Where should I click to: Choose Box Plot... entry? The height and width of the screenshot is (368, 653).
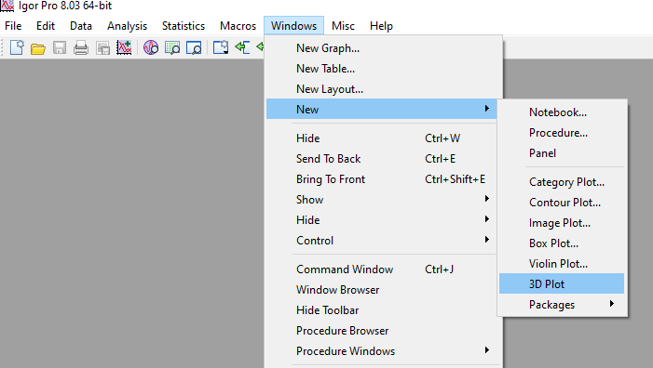click(562, 243)
